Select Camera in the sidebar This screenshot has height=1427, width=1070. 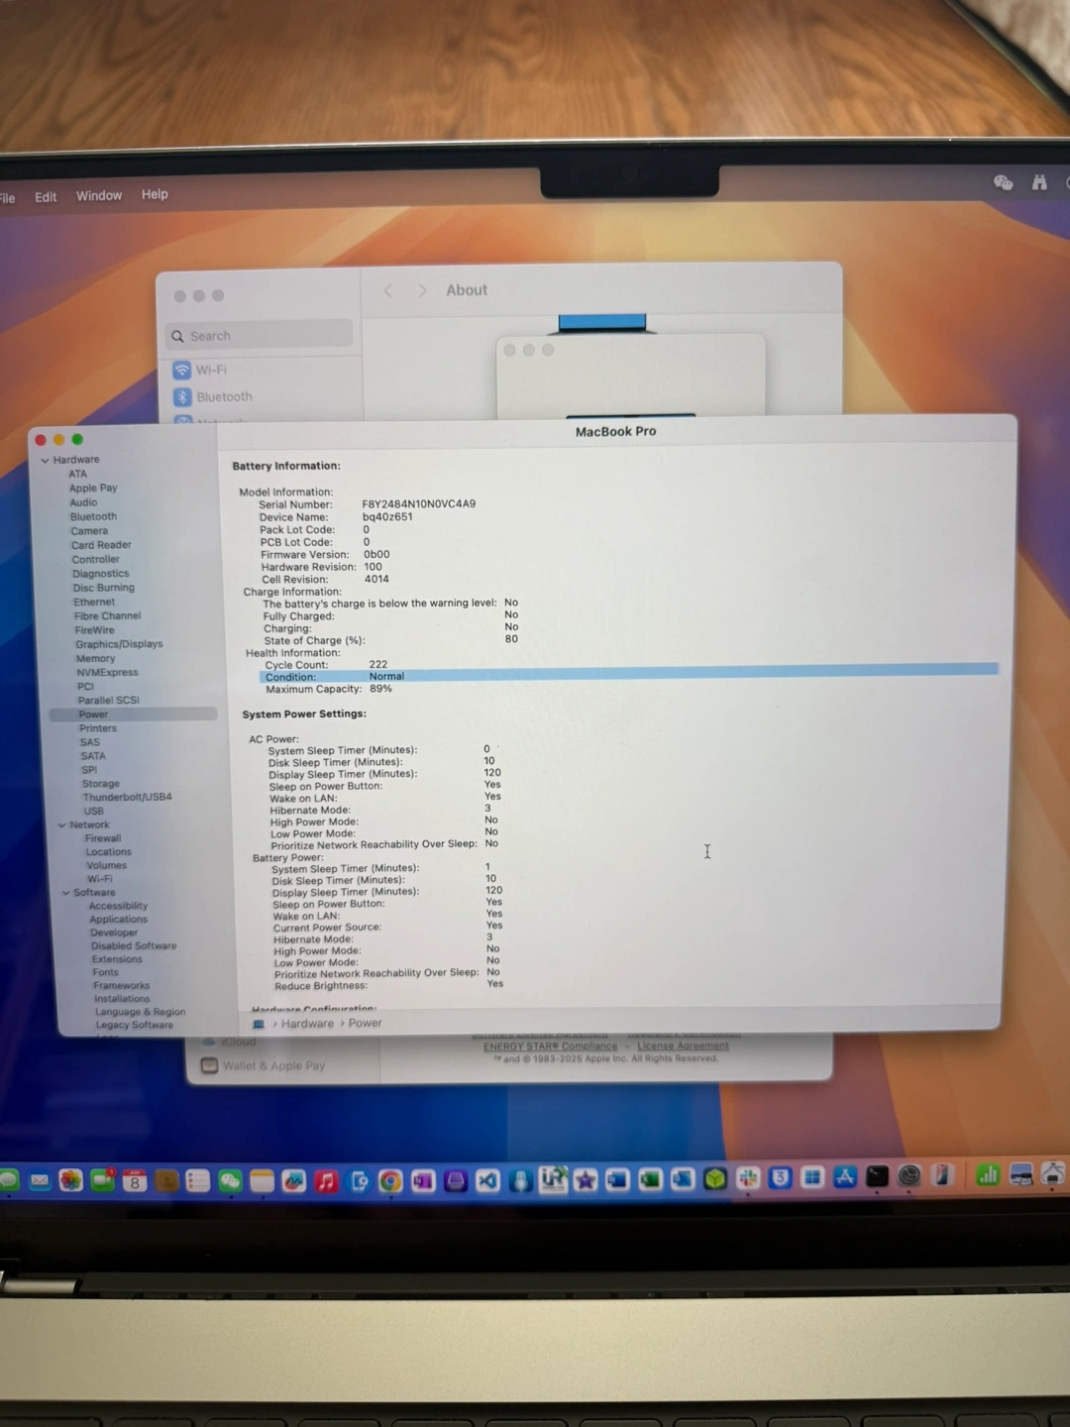pyautogui.click(x=88, y=531)
